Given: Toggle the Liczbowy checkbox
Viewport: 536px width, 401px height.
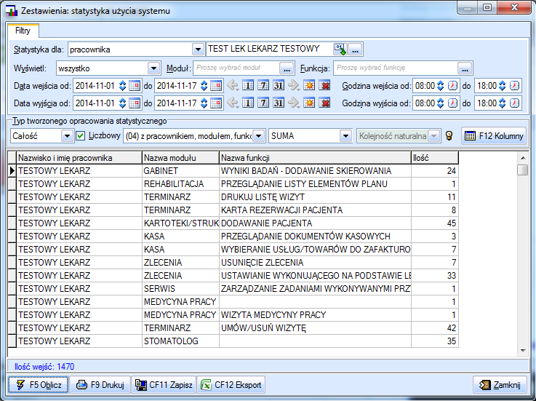Looking at the screenshot, I should coord(81,136).
